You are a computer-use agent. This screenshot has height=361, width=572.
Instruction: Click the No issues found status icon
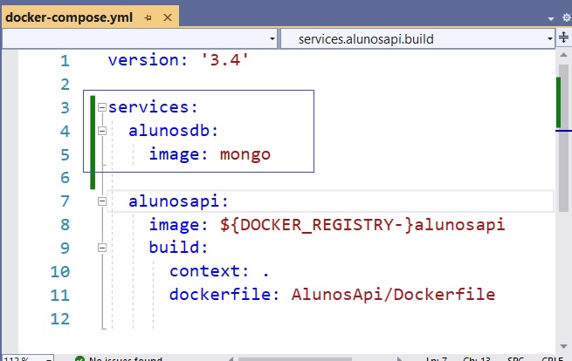79,358
